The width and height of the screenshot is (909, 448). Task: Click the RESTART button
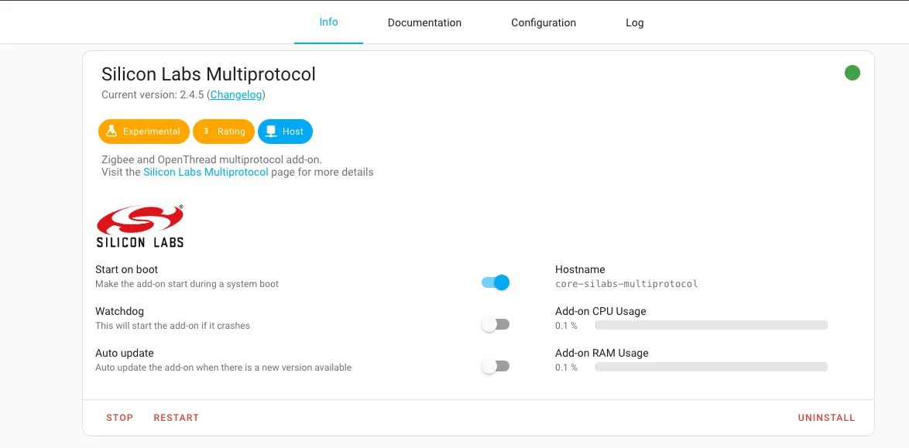click(177, 418)
